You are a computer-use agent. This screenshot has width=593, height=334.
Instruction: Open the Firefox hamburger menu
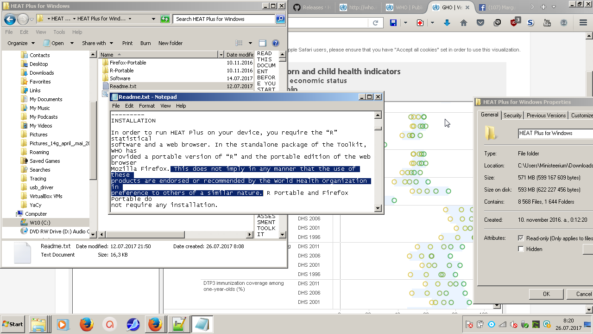tap(583, 23)
